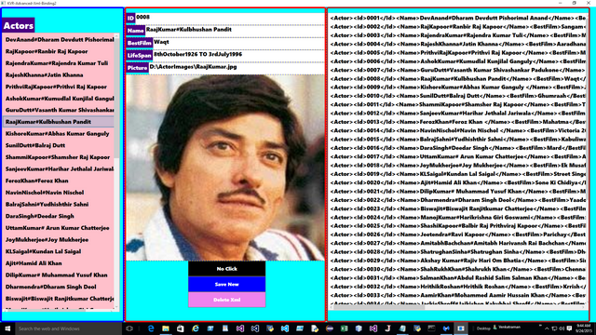Select DevAnand in the Actors list
Viewport: 596px width, 335px height.
point(60,39)
